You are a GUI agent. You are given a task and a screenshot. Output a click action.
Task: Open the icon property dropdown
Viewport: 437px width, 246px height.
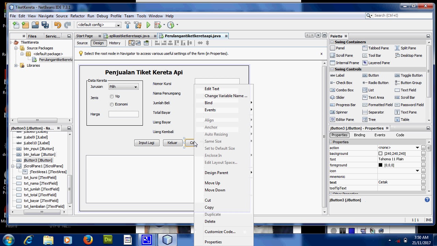(417, 171)
